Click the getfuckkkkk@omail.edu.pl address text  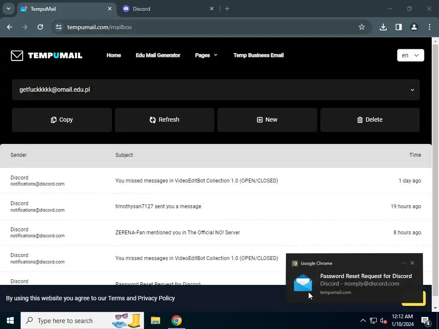click(54, 90)
